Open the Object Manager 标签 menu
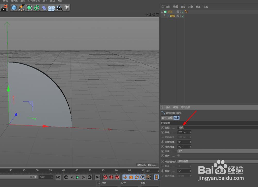Viewport: 258px width, 187px height. 198,7
